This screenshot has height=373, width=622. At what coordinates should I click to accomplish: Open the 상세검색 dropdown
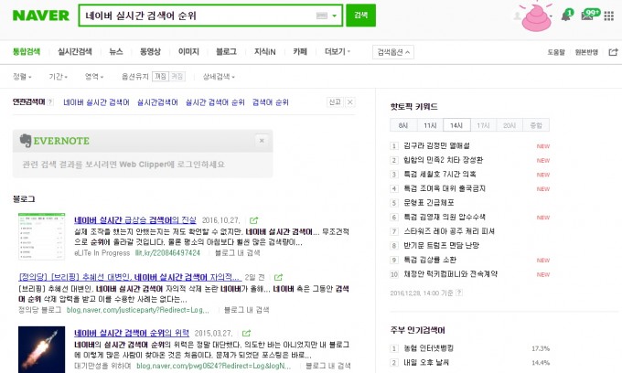219,77
